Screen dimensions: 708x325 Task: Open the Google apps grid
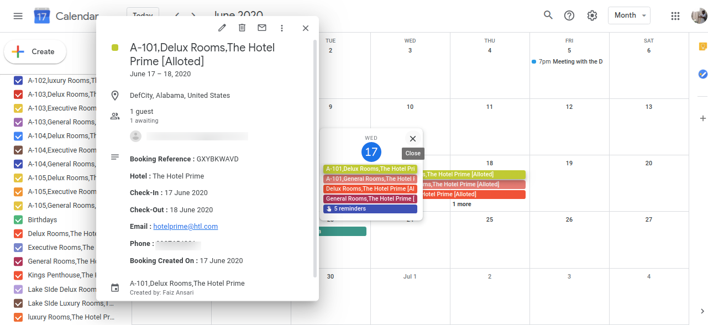click(x=675, y=15)
